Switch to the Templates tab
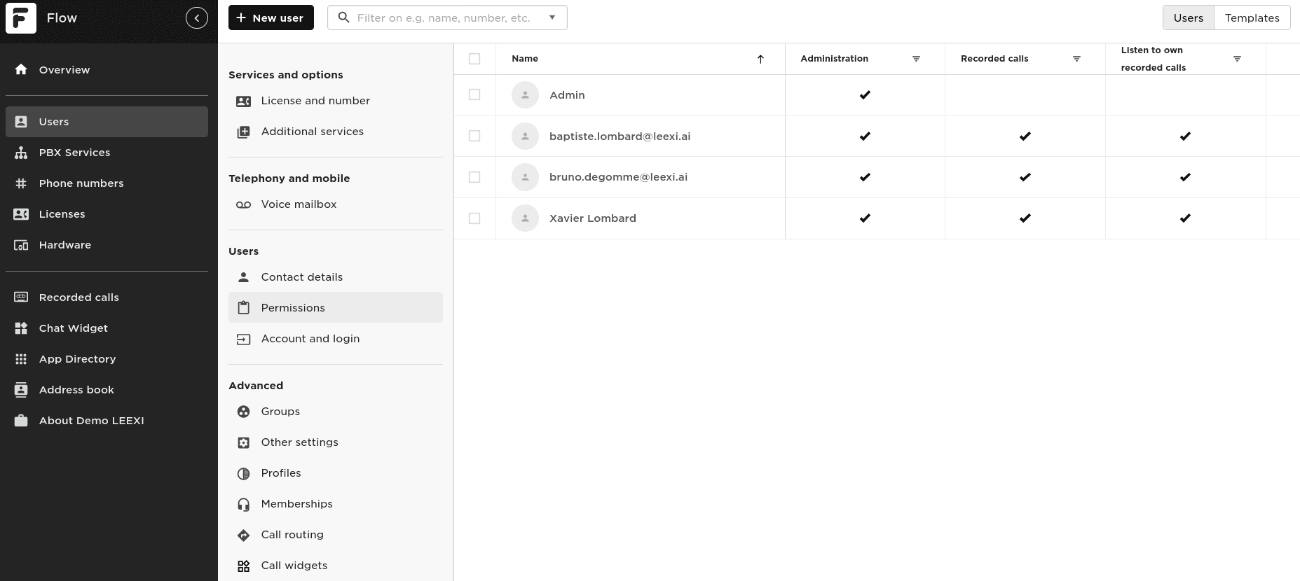 click(x=1252, y=18)
